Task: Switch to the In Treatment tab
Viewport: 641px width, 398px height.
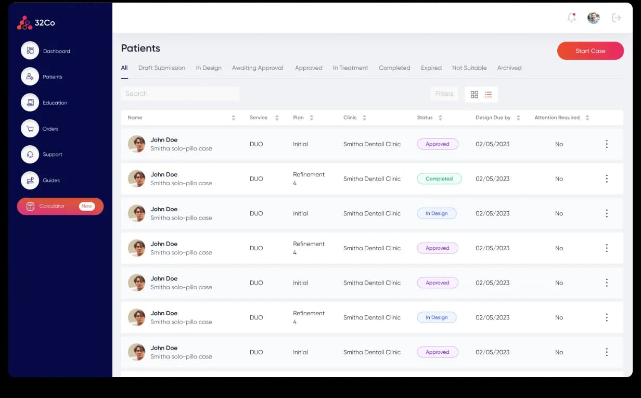Action: pos(351,68)
